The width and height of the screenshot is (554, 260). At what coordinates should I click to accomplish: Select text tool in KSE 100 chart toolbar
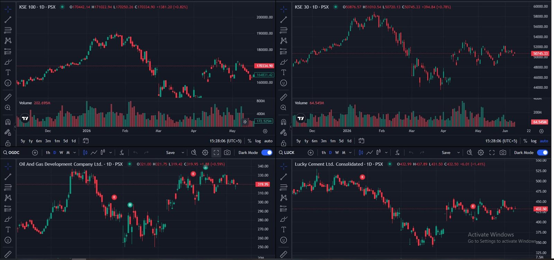8,72
